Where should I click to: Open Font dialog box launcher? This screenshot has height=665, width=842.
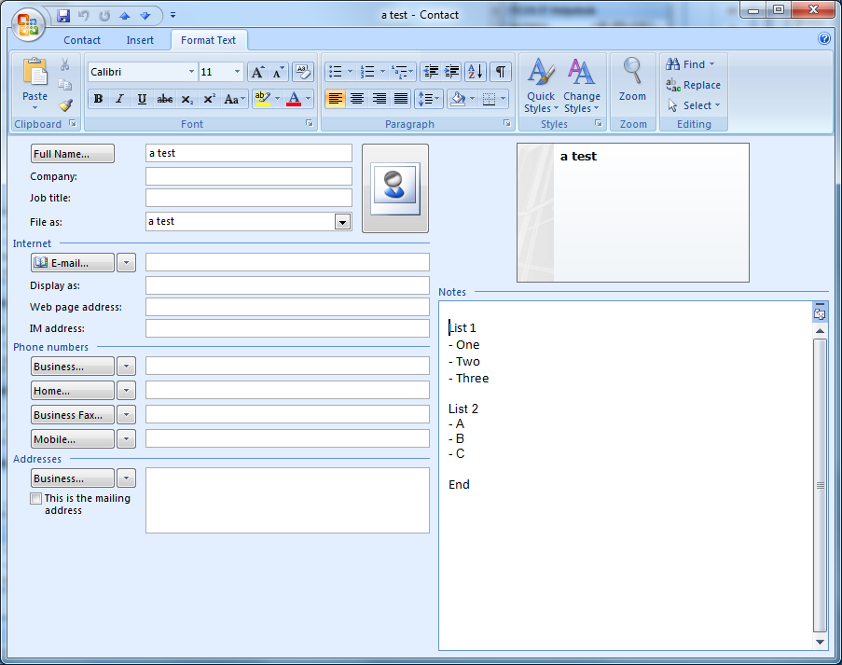coord(310,123)
